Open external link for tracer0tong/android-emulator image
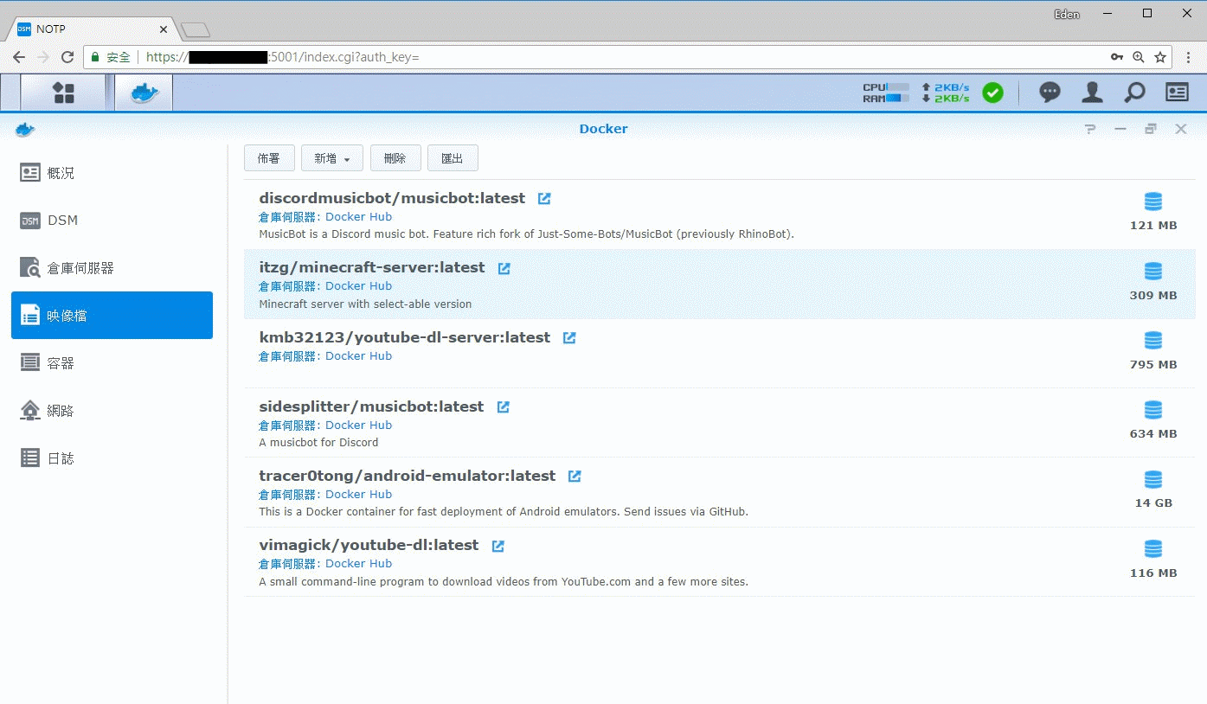The height and width of the screenshot is (704, 1207). [575, 477]
